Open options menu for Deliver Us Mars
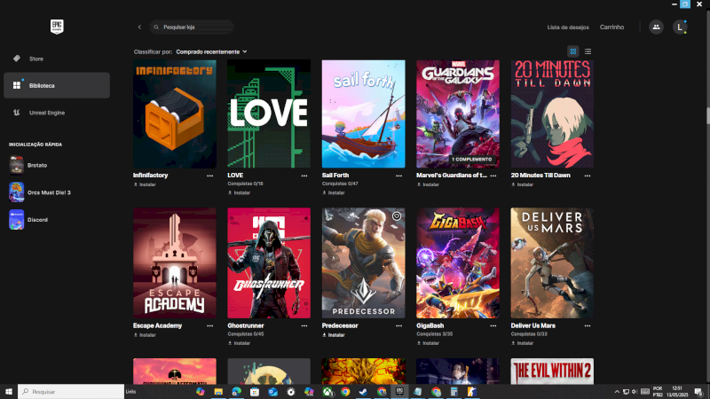Image resolution: width=710 pixels, height=399 pixels. click(588, 325)
